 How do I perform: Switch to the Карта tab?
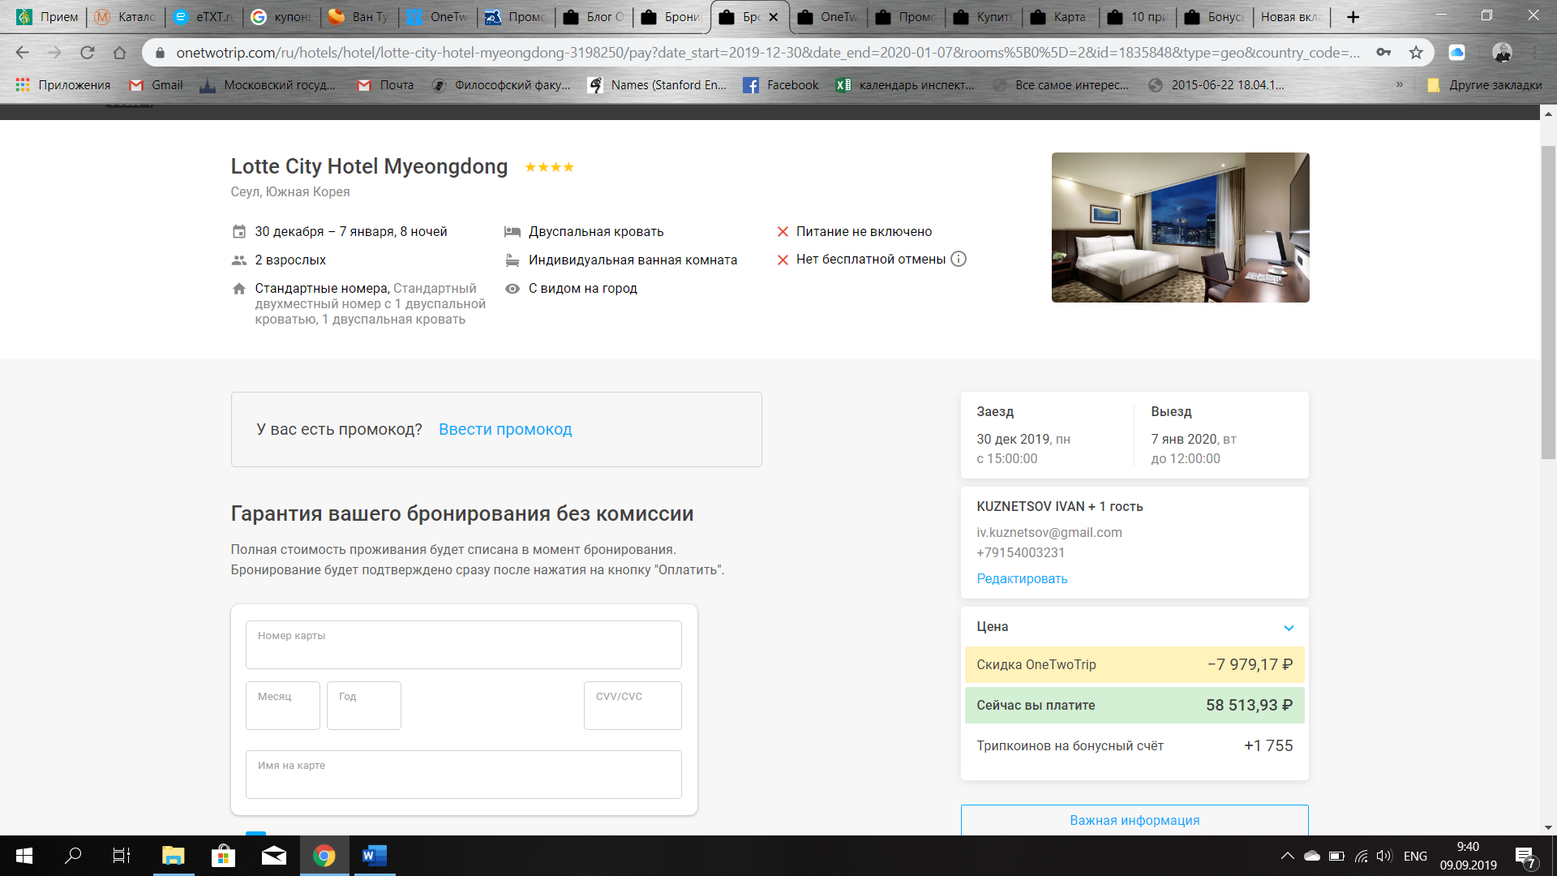coord(1061,17)
